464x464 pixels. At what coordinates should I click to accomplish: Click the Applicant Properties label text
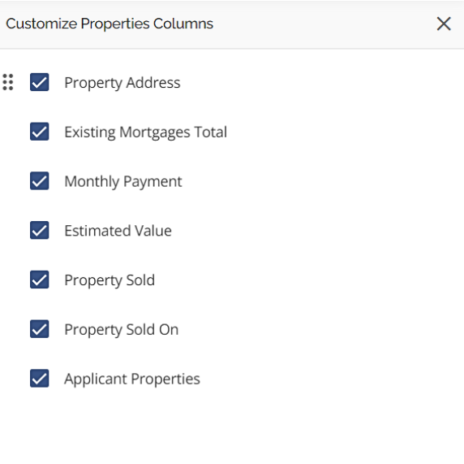pyautogui.click(x=132, y=379)
